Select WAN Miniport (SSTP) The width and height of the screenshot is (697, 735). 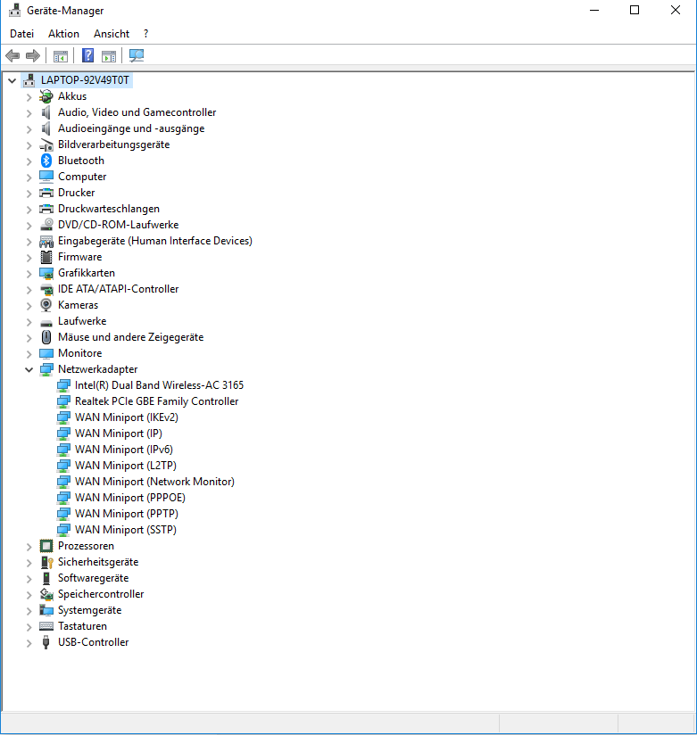[x=126, y=530]
